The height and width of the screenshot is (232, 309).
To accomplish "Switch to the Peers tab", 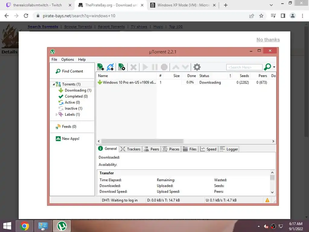I will (151, 149).
